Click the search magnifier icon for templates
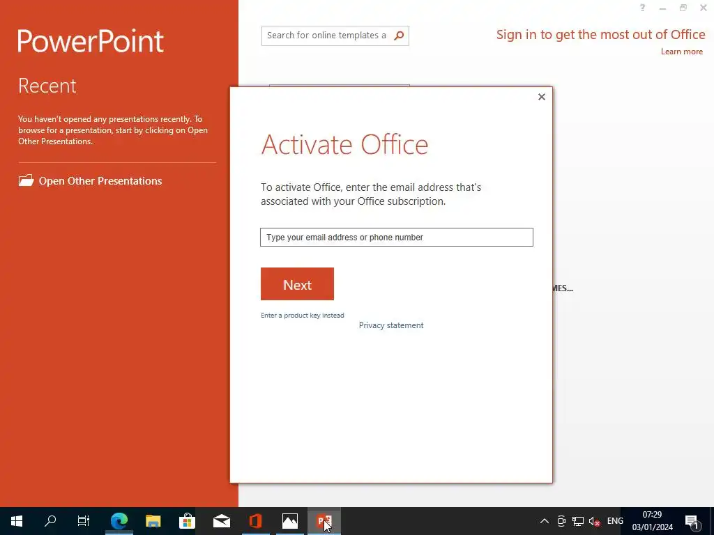 coord(399,36)
